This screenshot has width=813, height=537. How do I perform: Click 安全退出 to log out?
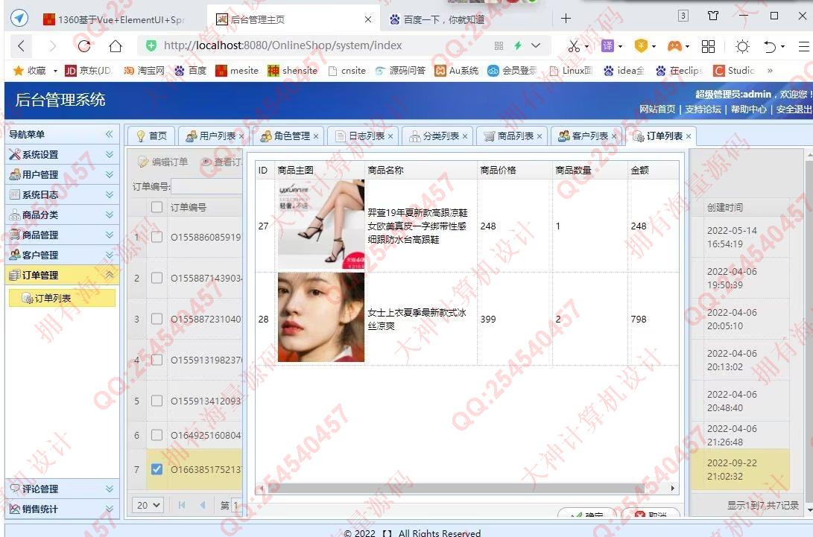794,109
